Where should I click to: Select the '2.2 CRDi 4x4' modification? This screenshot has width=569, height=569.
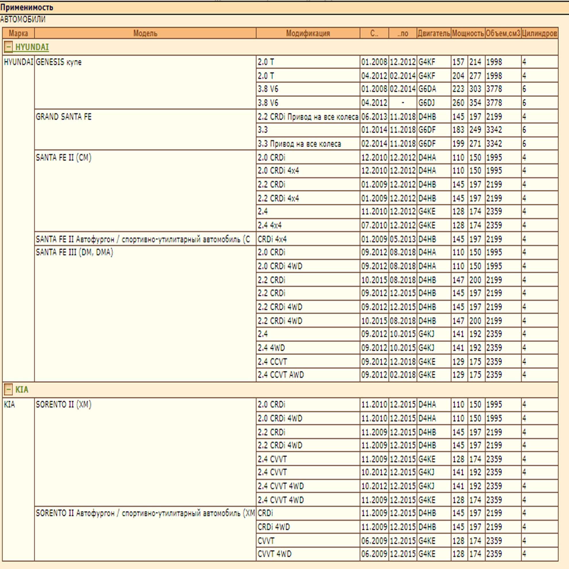click(308, 198)
